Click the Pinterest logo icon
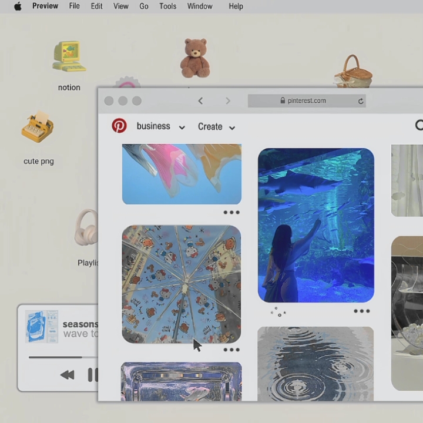The height and width of the screenshot is (423, 423). [x=119, y=126]
